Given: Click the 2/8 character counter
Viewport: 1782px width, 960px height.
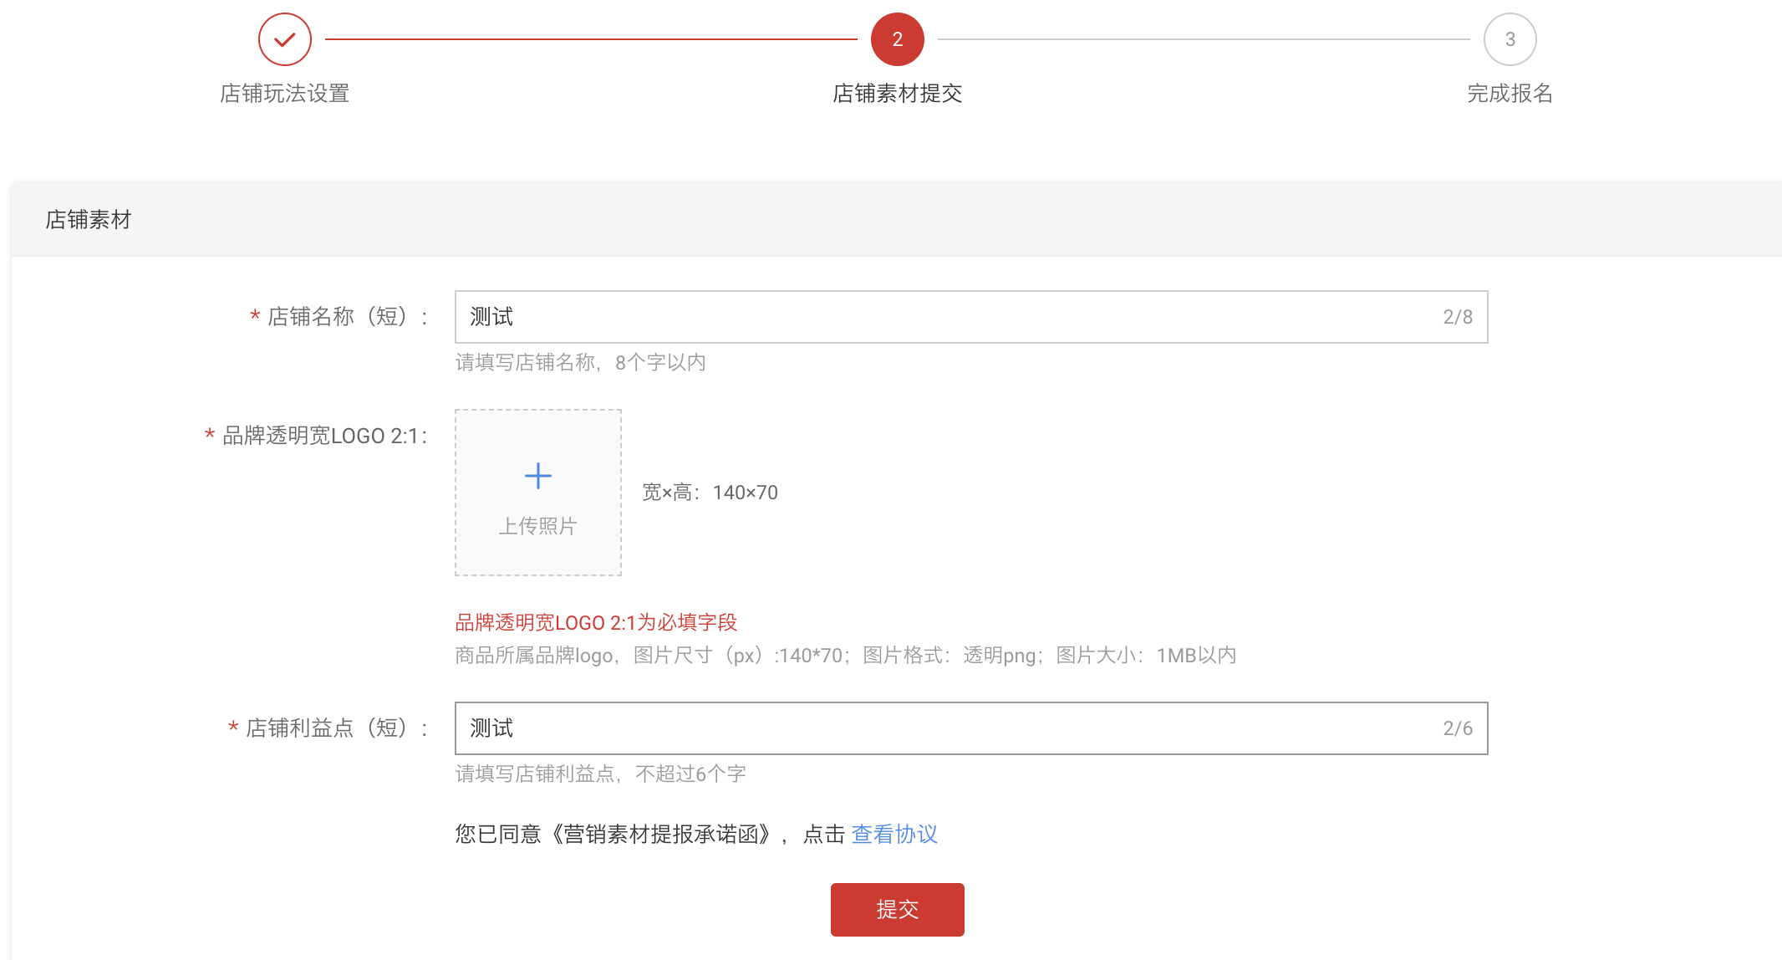Looking at the screenshot, I should 1458,317.
